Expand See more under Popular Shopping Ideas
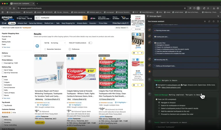221x130 pixels. 6,47
